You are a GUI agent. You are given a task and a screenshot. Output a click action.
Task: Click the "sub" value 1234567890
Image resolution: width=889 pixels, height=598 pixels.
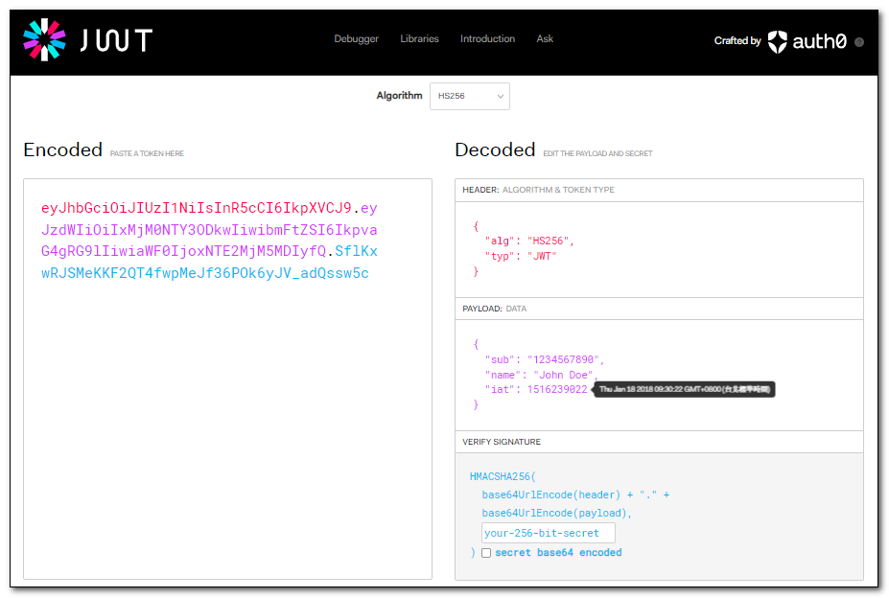tap(565, 359)
